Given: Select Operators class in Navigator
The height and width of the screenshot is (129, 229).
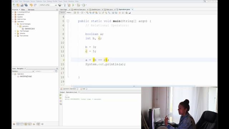Looking at the screenshot, I should click(20, 74).
